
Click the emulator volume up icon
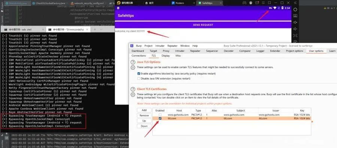pos(295,22)
